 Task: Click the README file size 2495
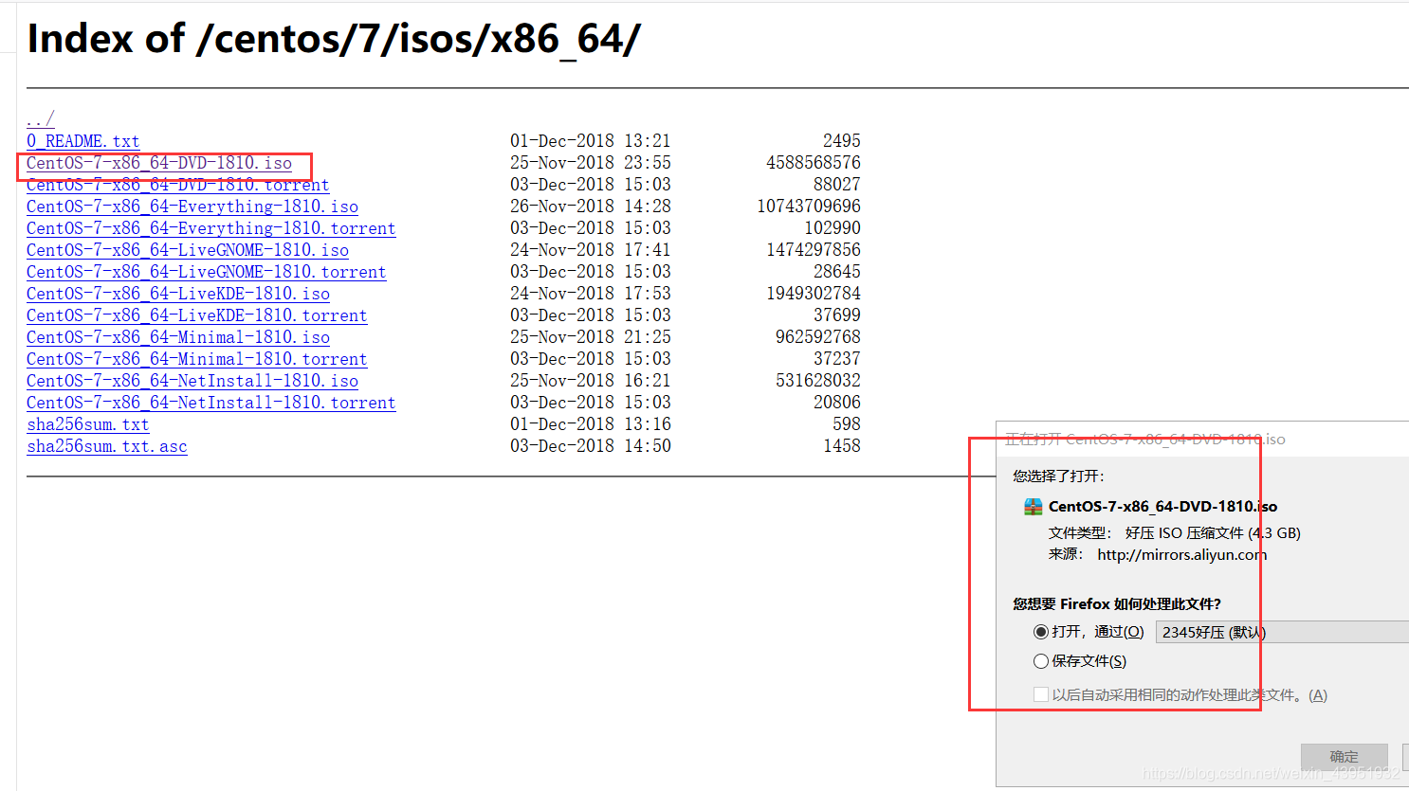842,141
